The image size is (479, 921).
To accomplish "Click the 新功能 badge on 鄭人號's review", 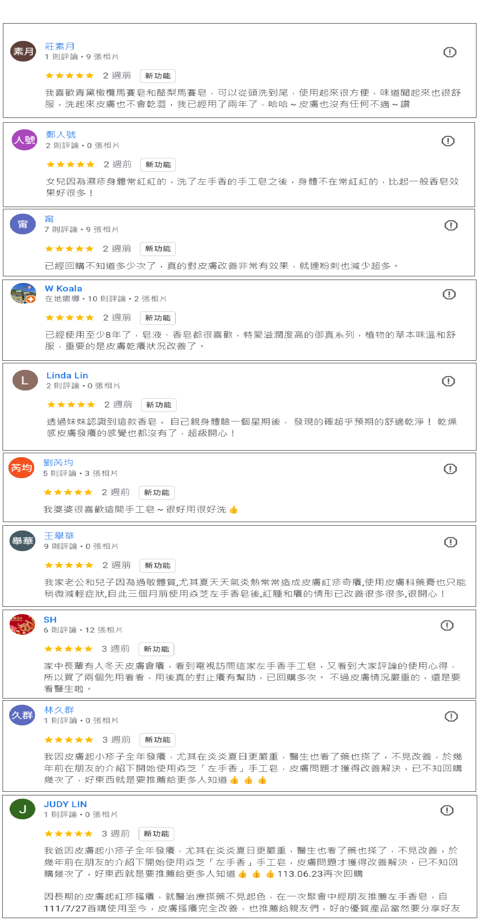I will pos(158,165).
